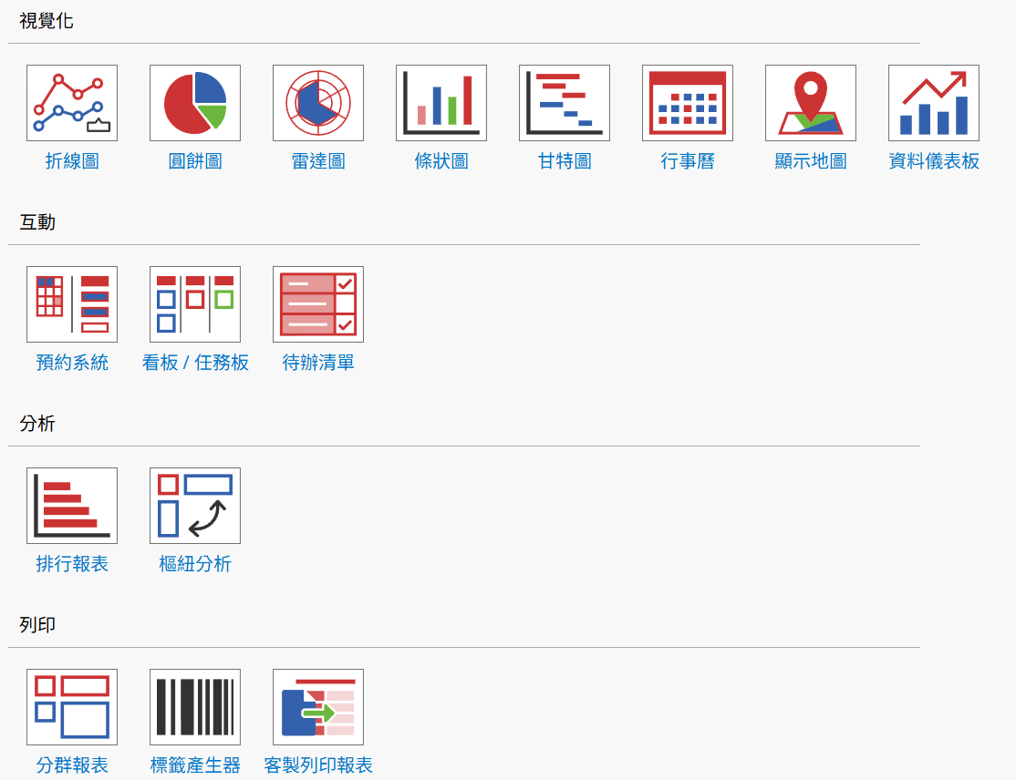Image resolution: width=1016 pixels, height=780 pixels.
Task: Launch the 資料儀表板 dashboard icon
Action: coord(934,103)
